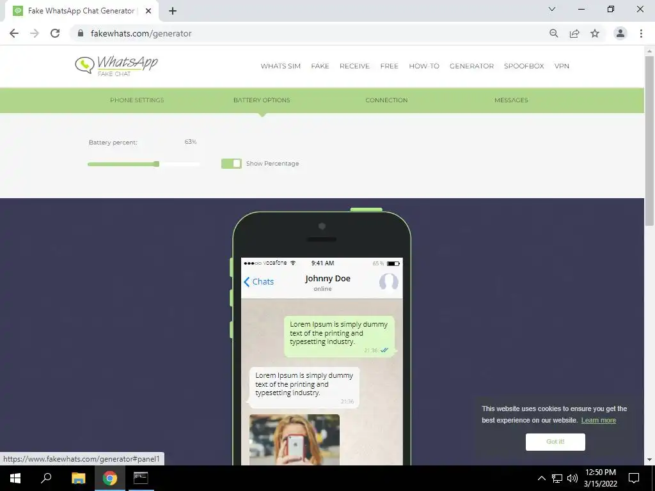Click the VPN nav link
This screenshot has height=491, width=655.
pos(562,66)
